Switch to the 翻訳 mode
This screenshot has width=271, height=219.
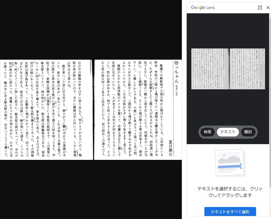point(248,132)
